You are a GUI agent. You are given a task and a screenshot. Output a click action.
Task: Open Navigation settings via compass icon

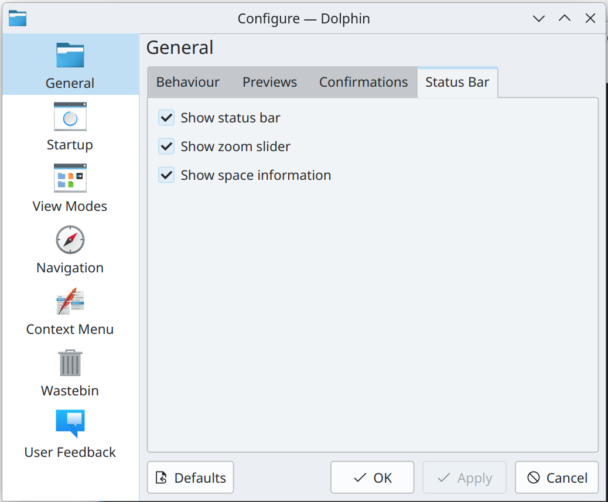pos(70,240)
